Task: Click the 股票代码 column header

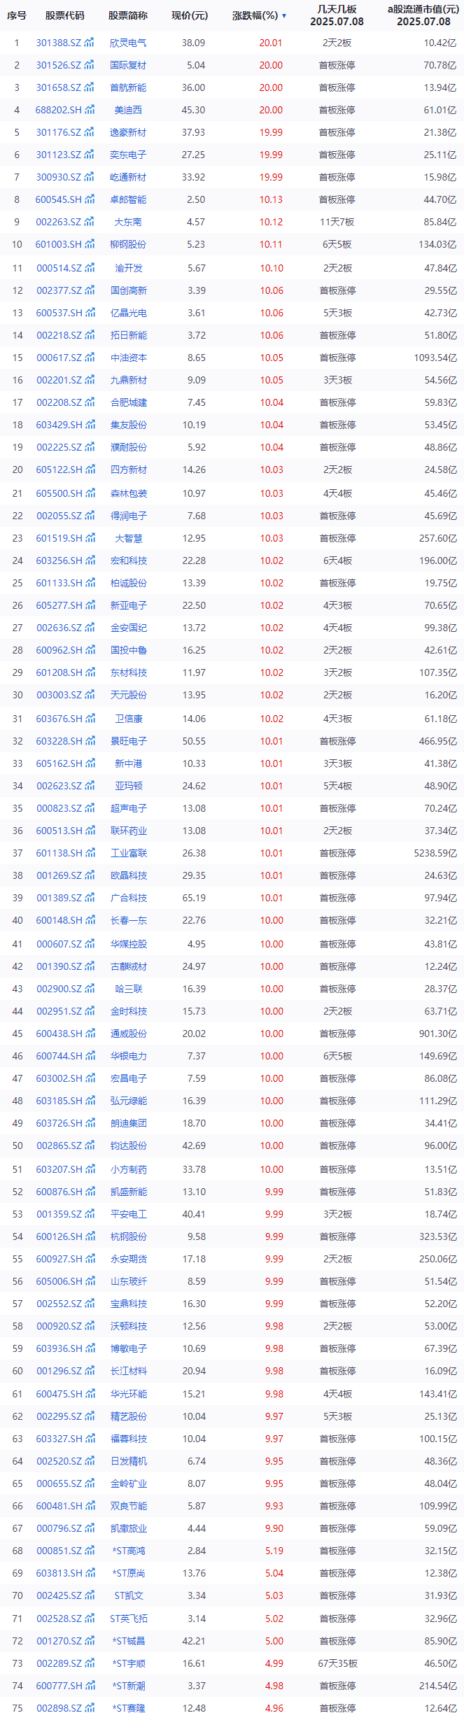Action: (x=64, y=15)
